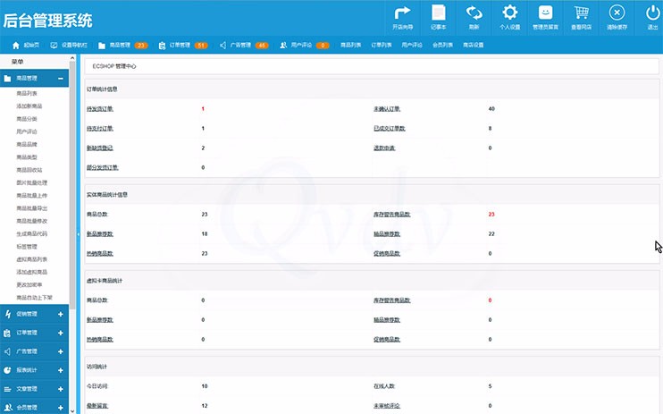Screen dimensions: 663x414
Task: Open 商品自动上下架 in the sidebar
Action: point(34,298)
